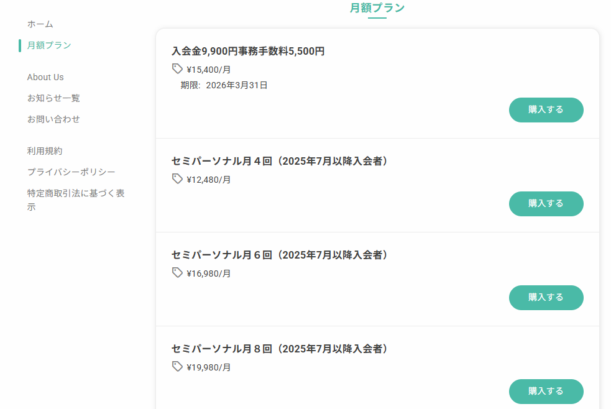Open ホーム in the sidebar
Viewport: 611px width, 409px height.
(40, 24)
